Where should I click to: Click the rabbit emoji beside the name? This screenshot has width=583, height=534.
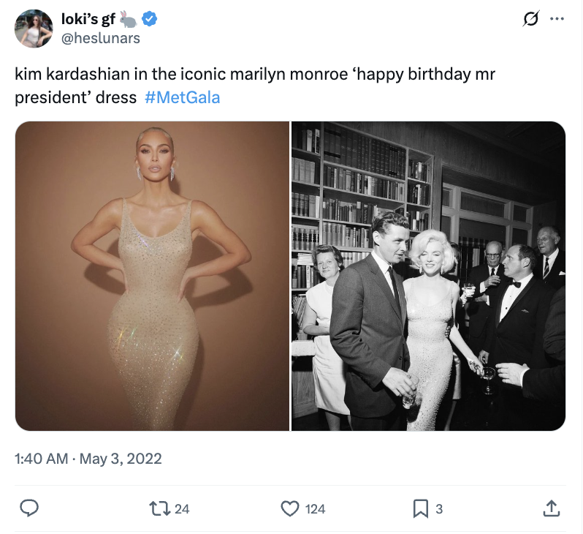[129, 19]
